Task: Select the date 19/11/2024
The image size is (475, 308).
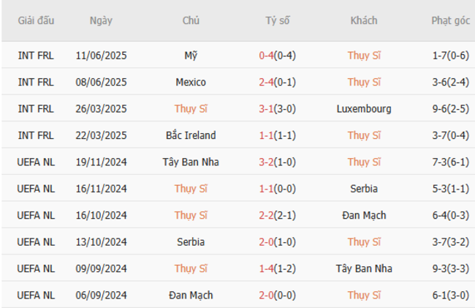Action: 101,162
